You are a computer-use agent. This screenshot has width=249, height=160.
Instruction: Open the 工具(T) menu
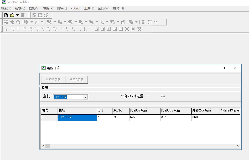tap(89, 8)
